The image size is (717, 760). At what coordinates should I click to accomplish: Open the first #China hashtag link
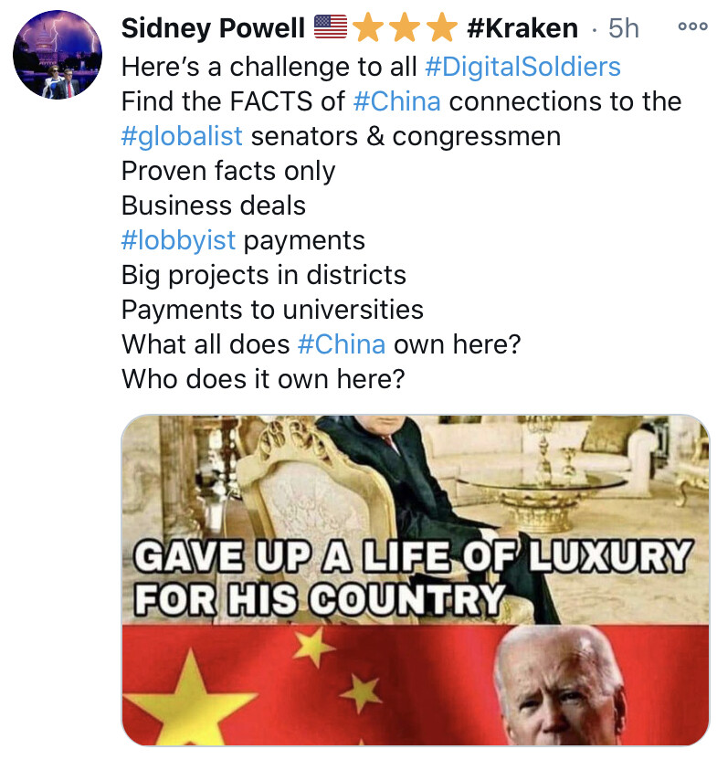[x=397, y=101]
